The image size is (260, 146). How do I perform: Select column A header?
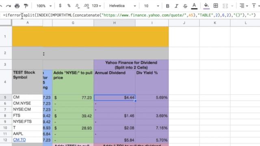[x=27, y=23]
